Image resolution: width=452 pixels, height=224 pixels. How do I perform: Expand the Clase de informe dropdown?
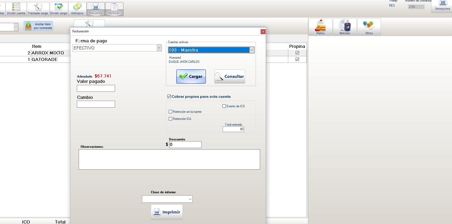coord(190,199)
